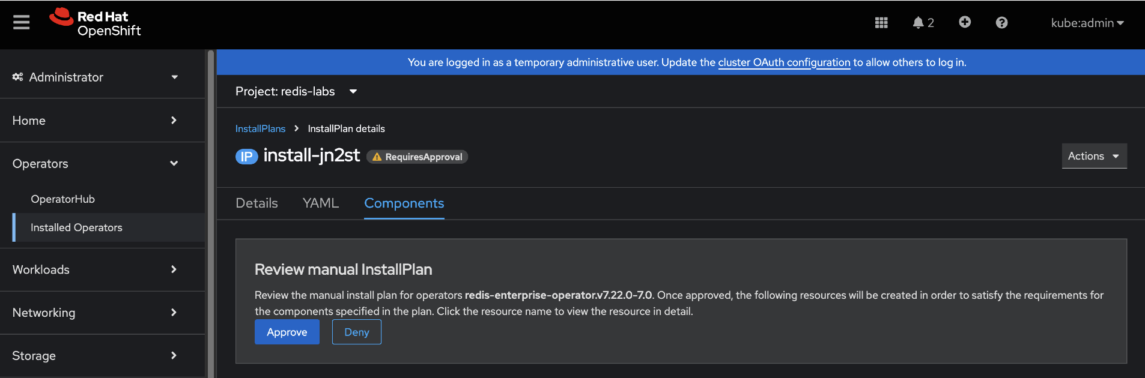Open the hamburger navigation menu
This screenshot has height=378, width=1145.
22,23
